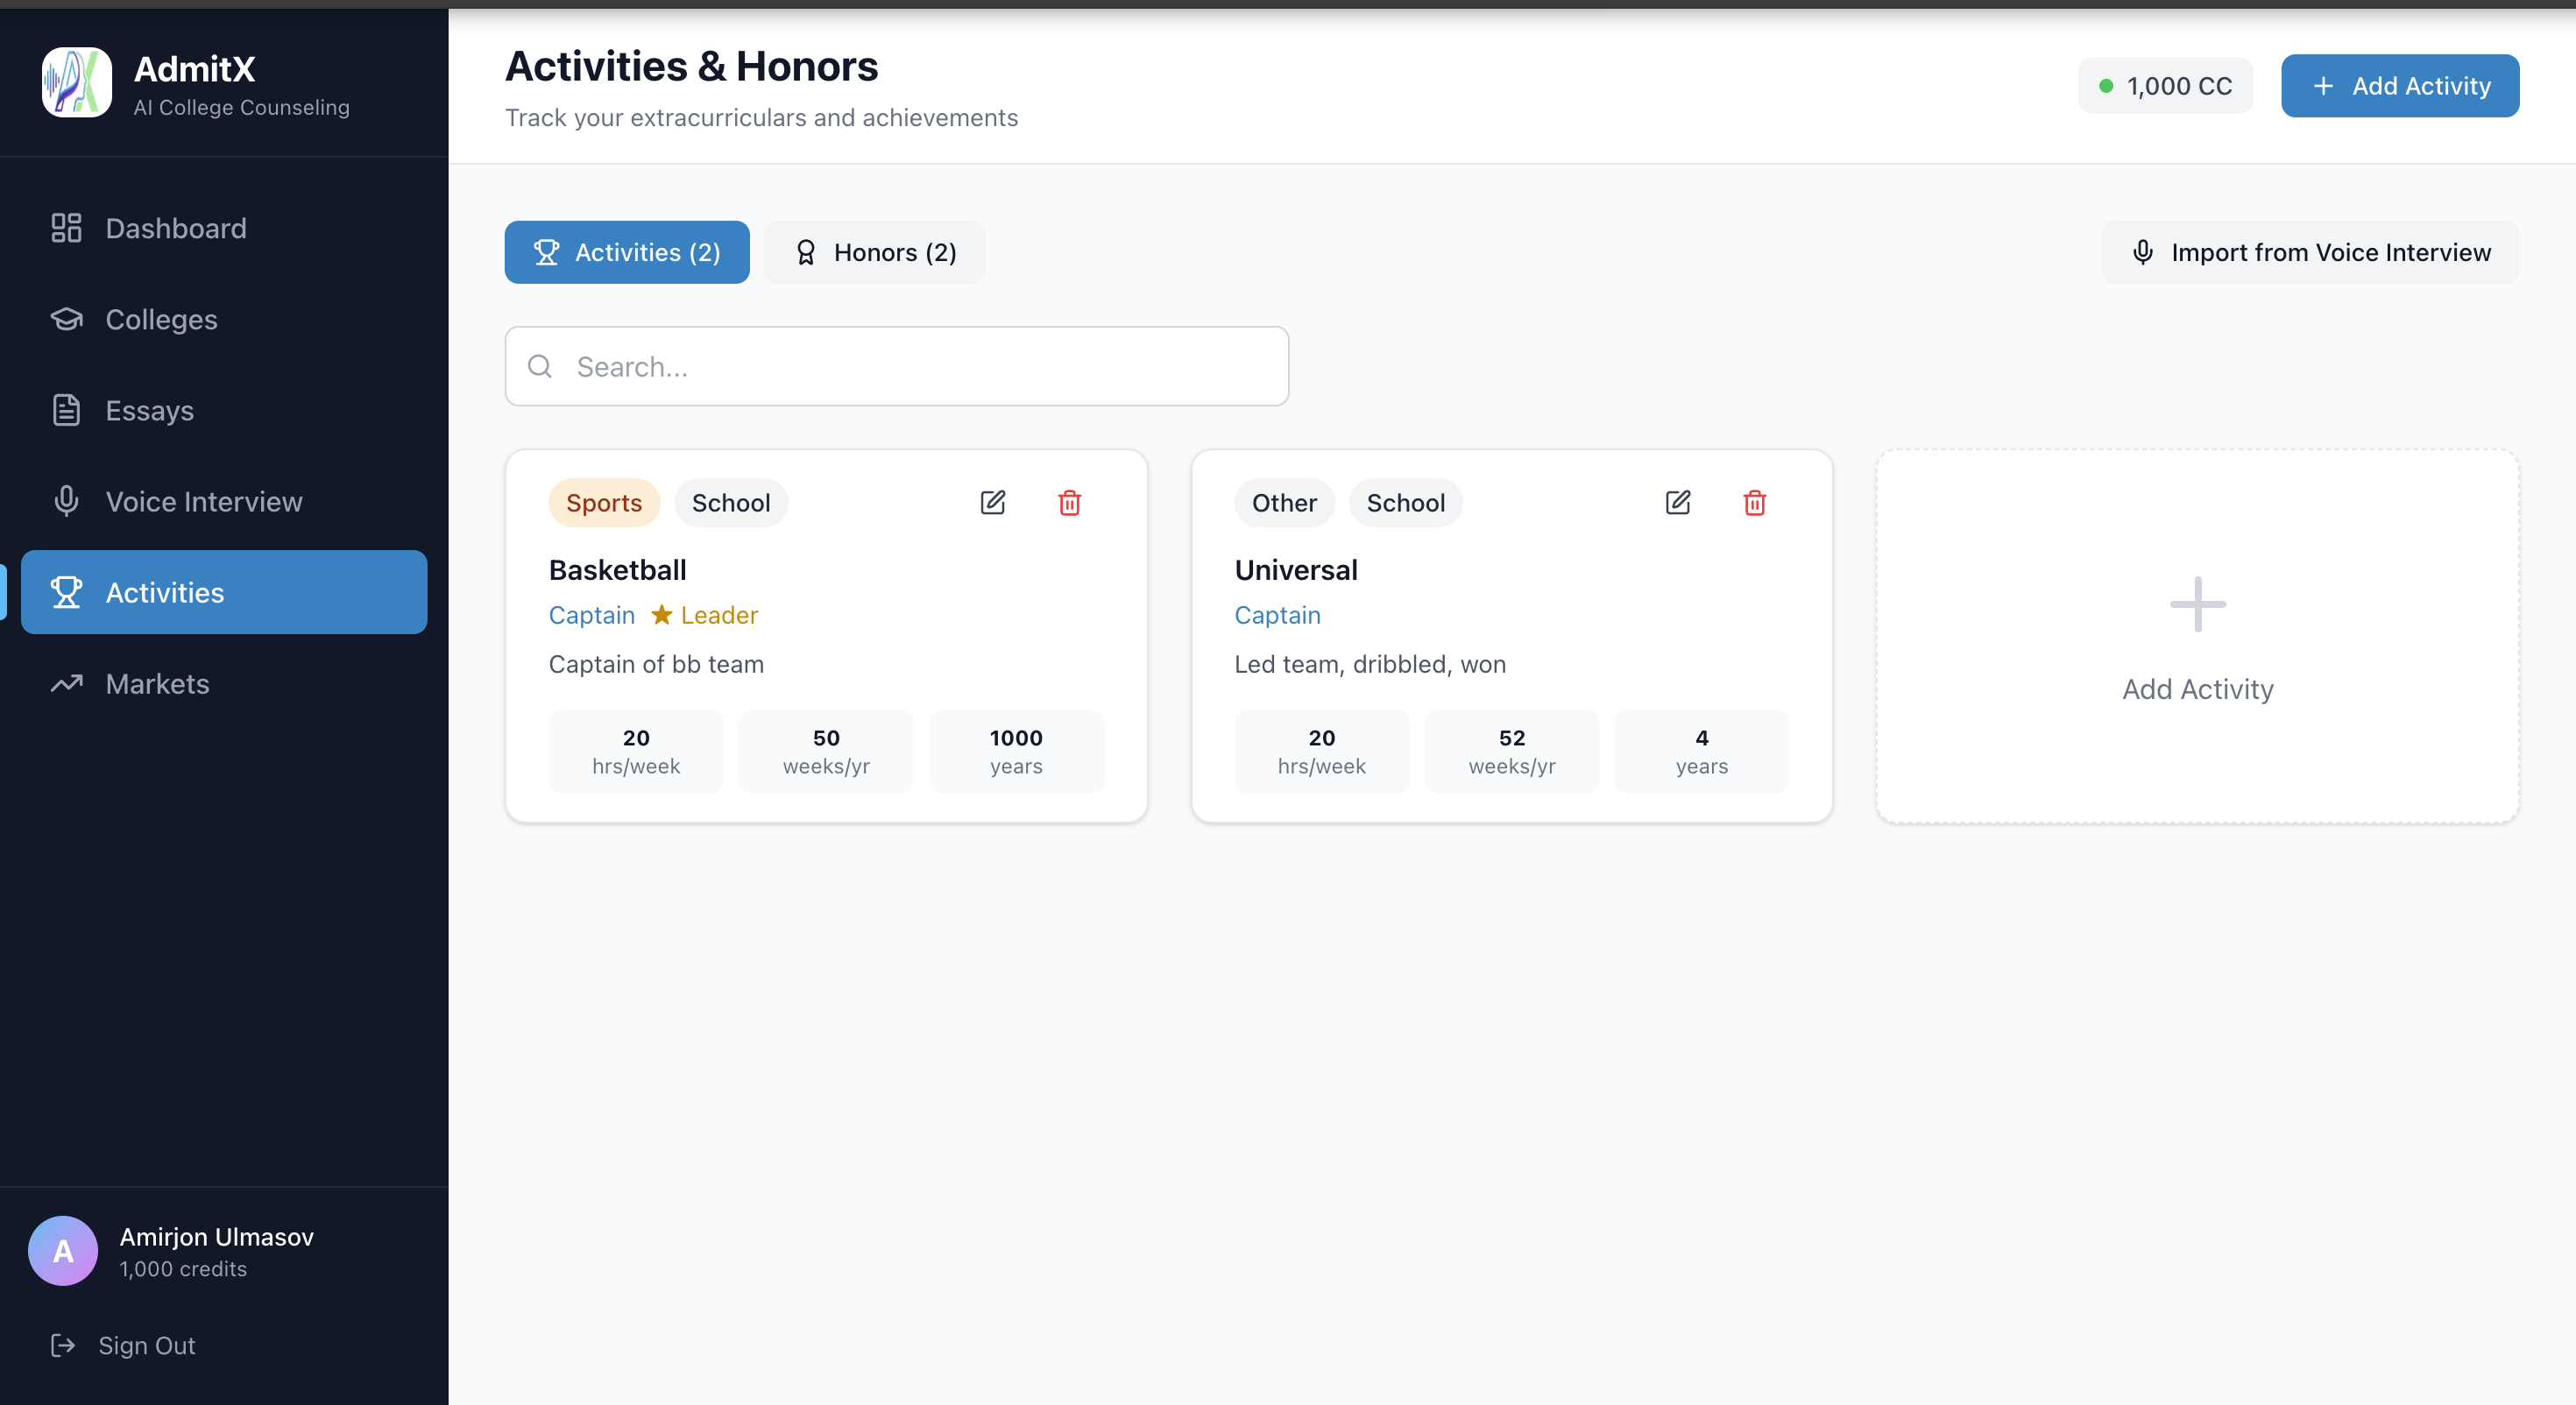Click Import from Voice Interview button
Image resolution: width=2576 pixels, height=1405 pixels.
click(x=2310, y=252)
